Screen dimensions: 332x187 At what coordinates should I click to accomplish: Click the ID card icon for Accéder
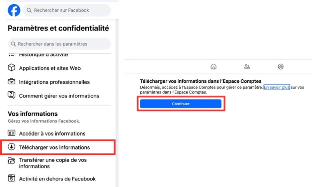[12, 133]
